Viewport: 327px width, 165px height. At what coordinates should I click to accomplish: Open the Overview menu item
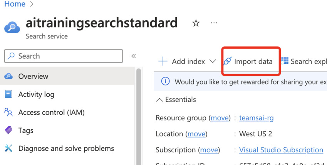coord(67,76)
